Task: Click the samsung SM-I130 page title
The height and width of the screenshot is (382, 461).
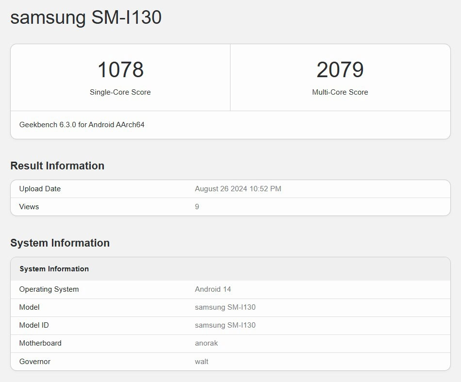Action: coord(85,18)
